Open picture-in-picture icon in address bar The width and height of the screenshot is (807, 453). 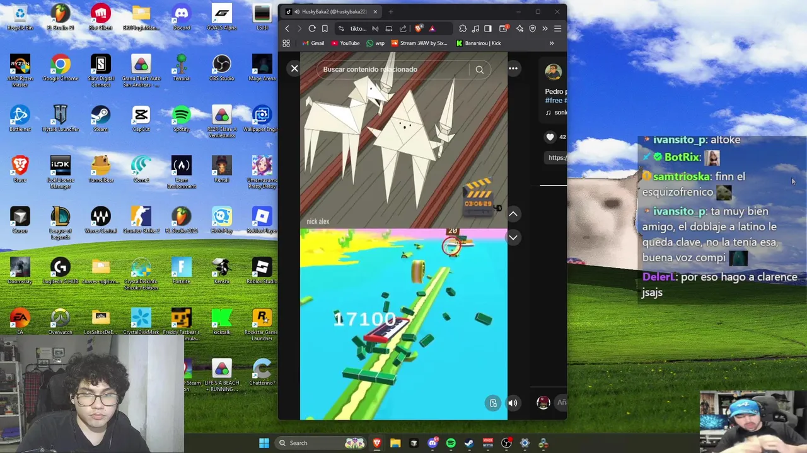[x=389, y=28]
